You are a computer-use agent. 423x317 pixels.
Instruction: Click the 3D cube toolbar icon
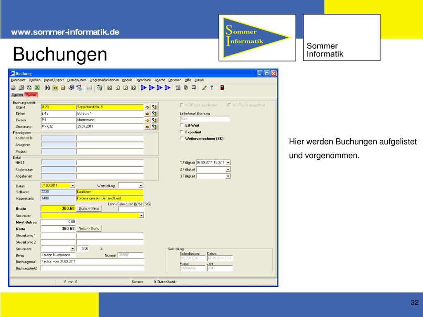point(71,88)
